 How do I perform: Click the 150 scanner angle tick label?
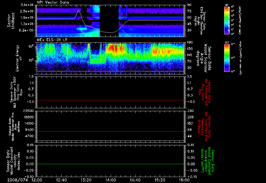click(190, 49)
